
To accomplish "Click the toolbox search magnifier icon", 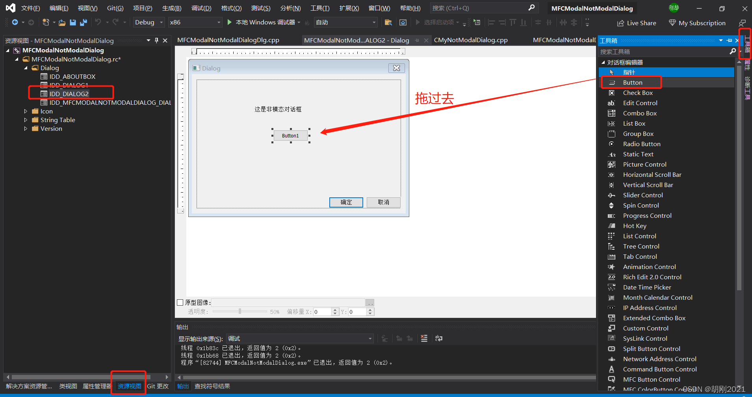I will pyautogui.click(x=732, y=51).
